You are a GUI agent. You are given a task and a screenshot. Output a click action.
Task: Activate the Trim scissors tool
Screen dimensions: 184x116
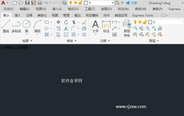(x=74, y=22)
